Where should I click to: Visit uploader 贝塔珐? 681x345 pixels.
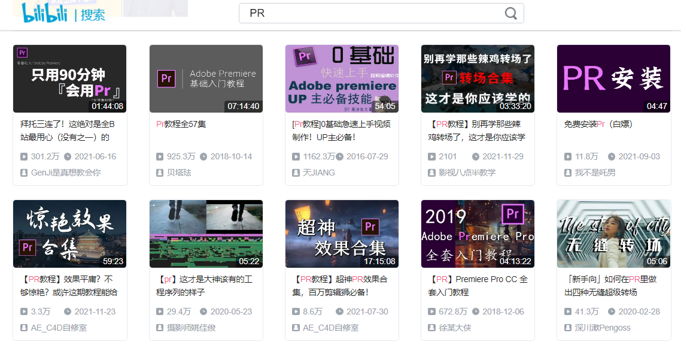click(x=179, y=172)
